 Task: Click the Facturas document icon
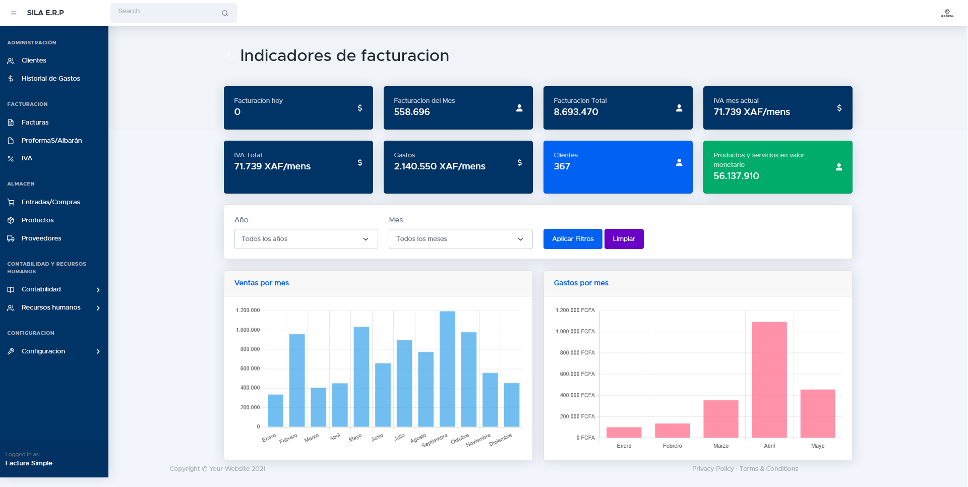(x=11, y=123)
